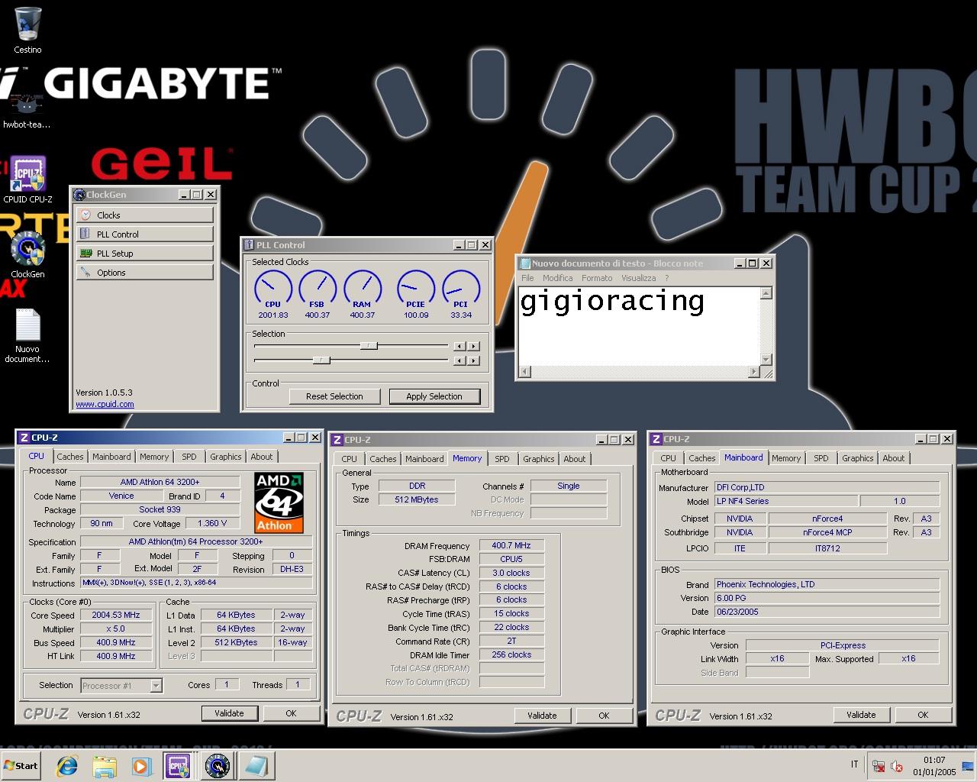Open the Processor #1 selection dropdown
977x782 pixels.
tap(121, 686)
